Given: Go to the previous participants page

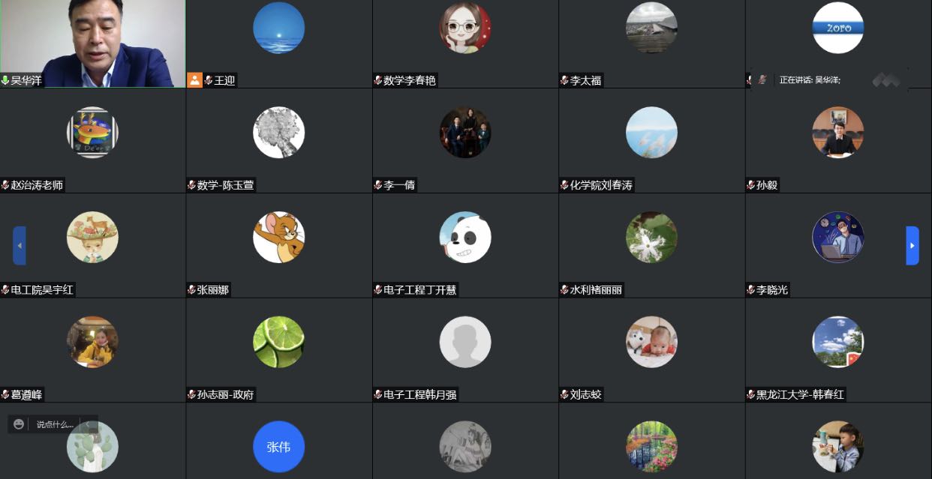Looking at the screenshot, I should pos(20,246).
